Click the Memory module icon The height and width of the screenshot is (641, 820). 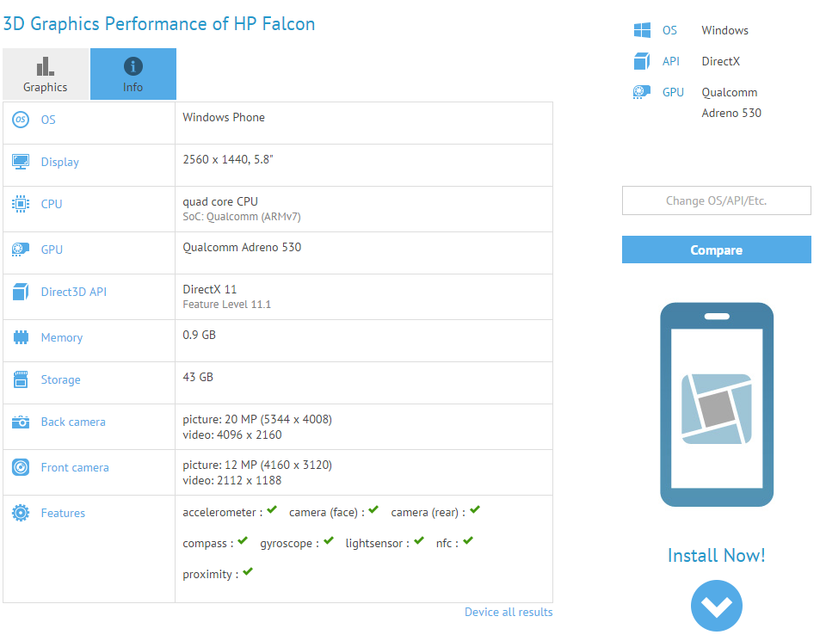click(x=21, y=337)
